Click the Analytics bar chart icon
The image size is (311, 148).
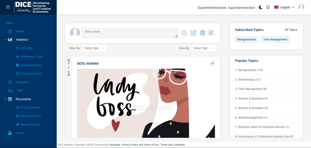10,40
